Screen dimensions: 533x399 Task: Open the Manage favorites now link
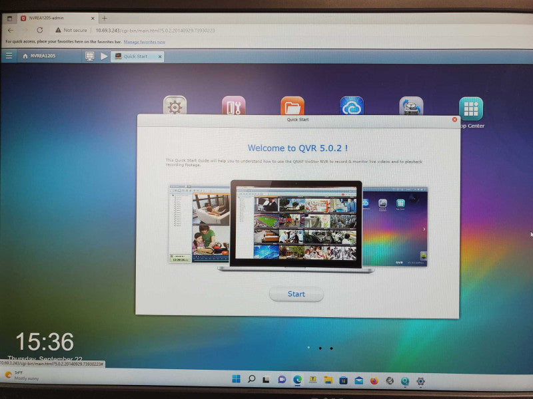pos(144,42)
